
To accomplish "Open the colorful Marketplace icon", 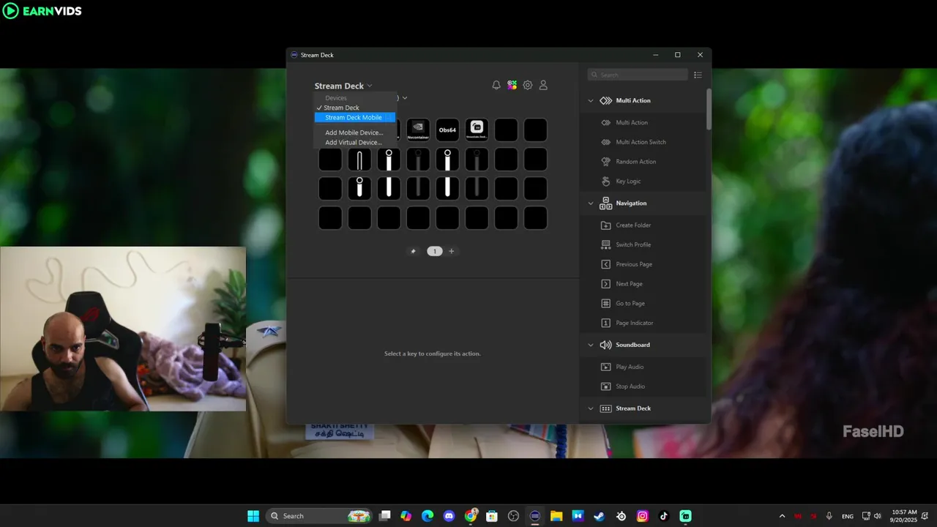I will [x=512, y=86].
